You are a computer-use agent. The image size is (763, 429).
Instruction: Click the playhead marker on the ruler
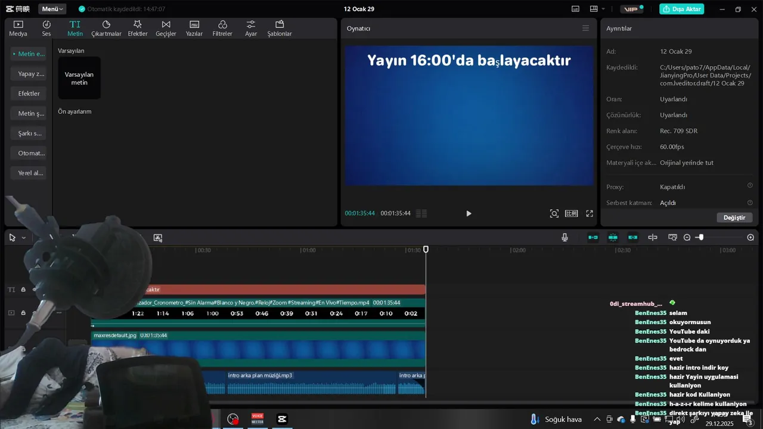(426, 250)
